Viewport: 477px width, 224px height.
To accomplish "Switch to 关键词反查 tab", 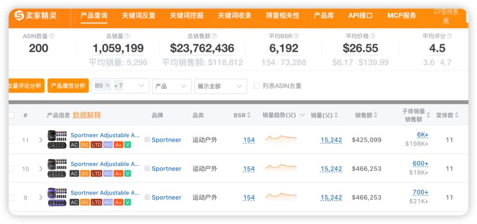I will point(139,15).
